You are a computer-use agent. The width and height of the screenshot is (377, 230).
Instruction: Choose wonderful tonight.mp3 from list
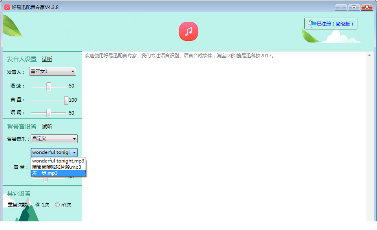click(58, 161)
